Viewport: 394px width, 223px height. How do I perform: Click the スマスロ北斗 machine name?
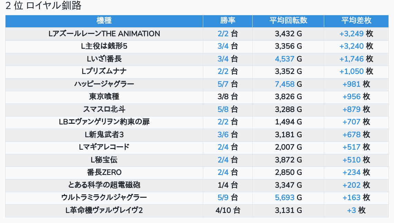click(x=104, y=109)
